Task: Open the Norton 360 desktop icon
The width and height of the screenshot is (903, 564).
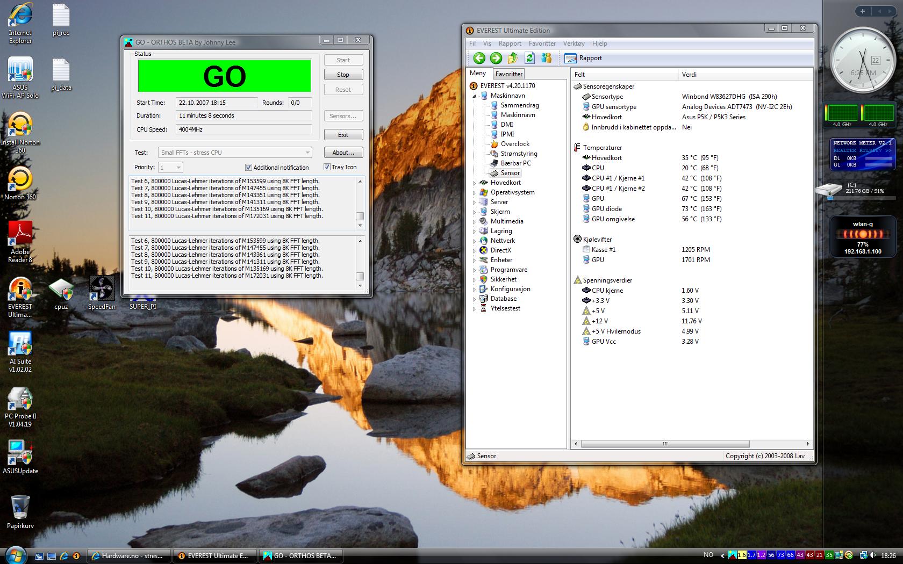Action: click(x=20, y=184)
